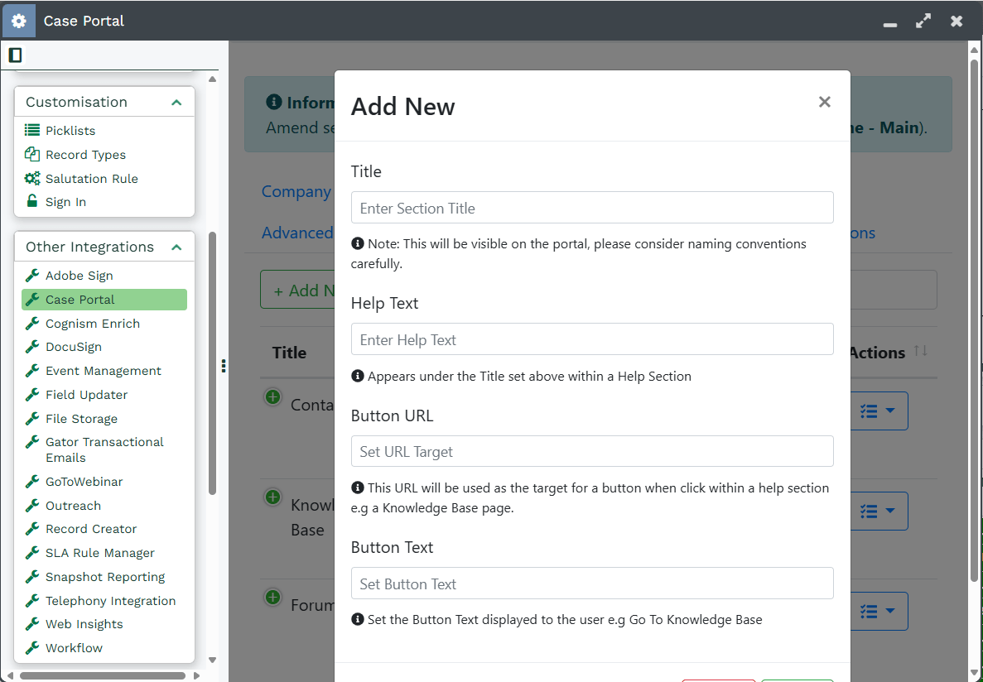983x682 pixels.
Task: Close the Add New dialog
Action: 824,102
